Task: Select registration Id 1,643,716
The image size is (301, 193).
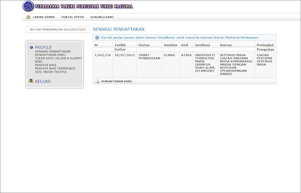Action: click(103, 55)
